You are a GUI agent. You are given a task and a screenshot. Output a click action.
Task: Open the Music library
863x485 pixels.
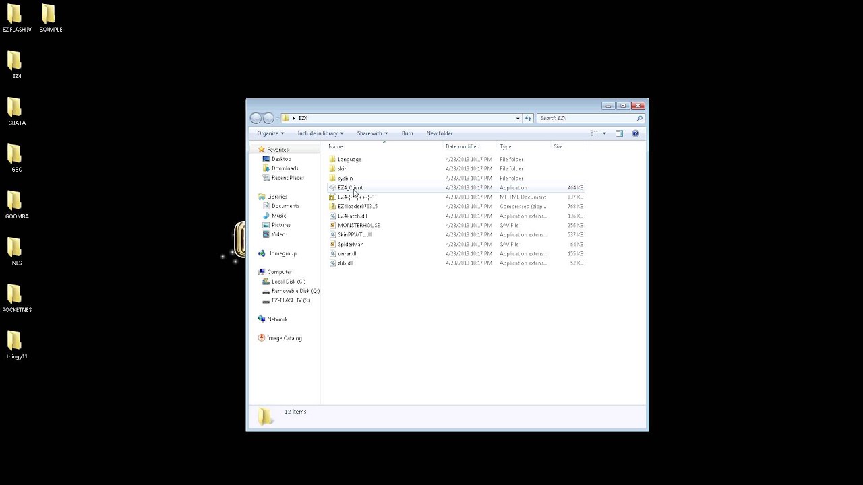click(x=278, y=216)
